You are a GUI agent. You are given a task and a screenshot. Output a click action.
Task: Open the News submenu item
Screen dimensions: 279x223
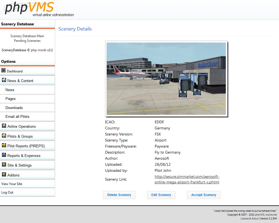click(x=27, y=90)
